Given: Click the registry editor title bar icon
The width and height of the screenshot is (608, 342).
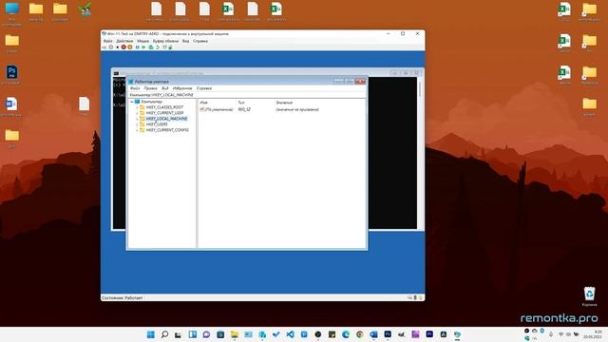Looking at the screenshot, I should pos(131,82).
